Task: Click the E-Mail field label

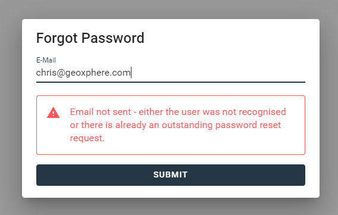Action: [46, 60]
